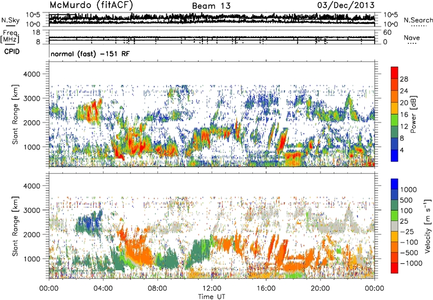The width and height of the screenshot is (433, 300).
Task: Click the red top segment of Power colorbar
Action: (395, 73)
